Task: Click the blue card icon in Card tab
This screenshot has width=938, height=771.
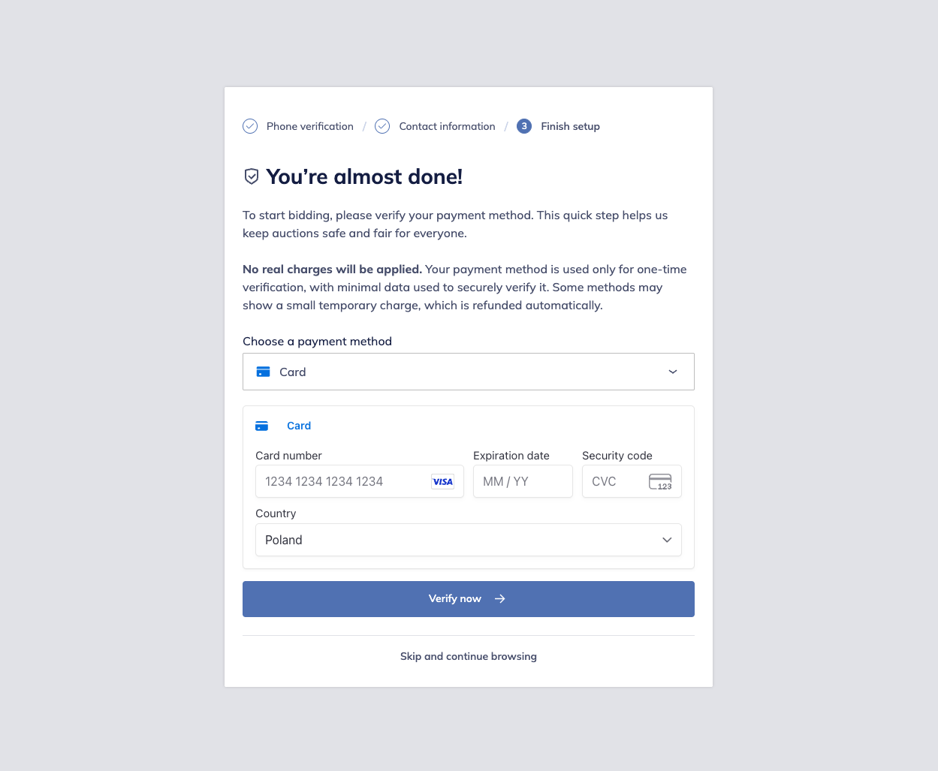Action: point(261,426)
